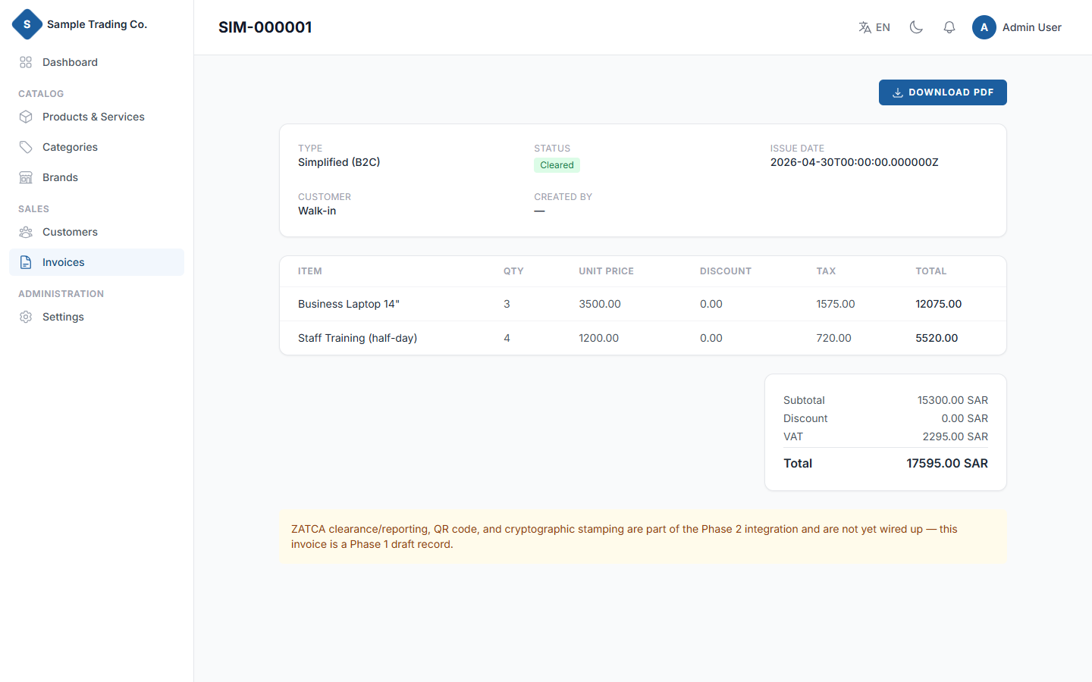Click the quantity 3 for Business Laptop

click(507, 304)
